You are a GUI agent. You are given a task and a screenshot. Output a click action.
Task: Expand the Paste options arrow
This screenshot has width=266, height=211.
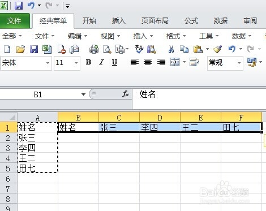pos(207,49)
